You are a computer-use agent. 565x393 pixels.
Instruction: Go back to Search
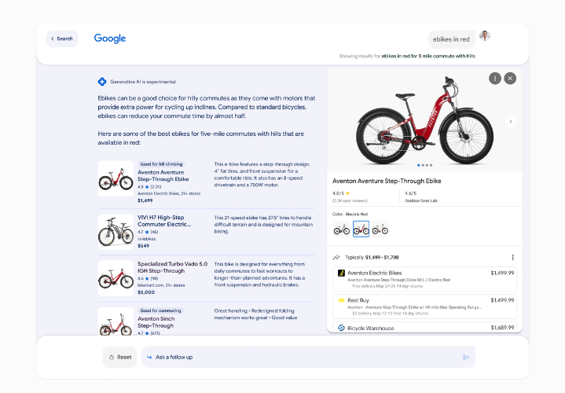click(x=62, y=39)
